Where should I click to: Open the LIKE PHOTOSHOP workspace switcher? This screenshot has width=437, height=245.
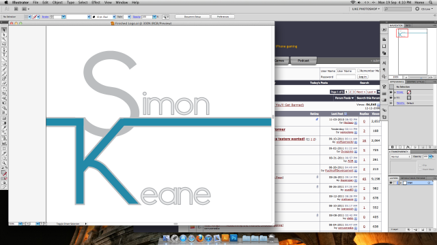click(x=366, y=9)
